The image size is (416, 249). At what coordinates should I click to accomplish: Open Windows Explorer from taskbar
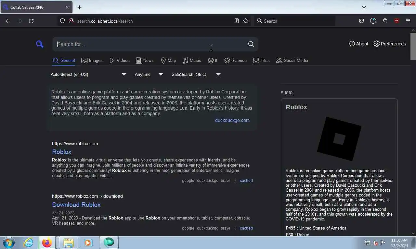[x=69, y=243]
